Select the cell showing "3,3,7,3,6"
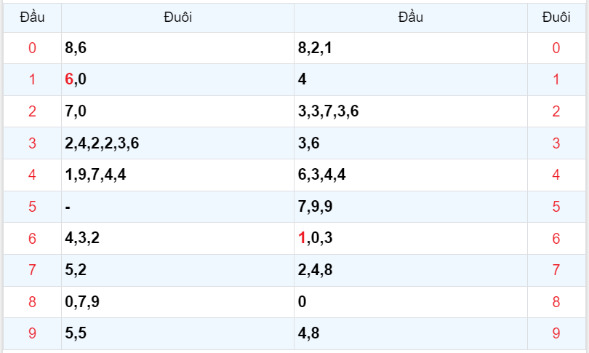This screenshot has height=353, width=589. pyautogui.click(x=329, y=111)
